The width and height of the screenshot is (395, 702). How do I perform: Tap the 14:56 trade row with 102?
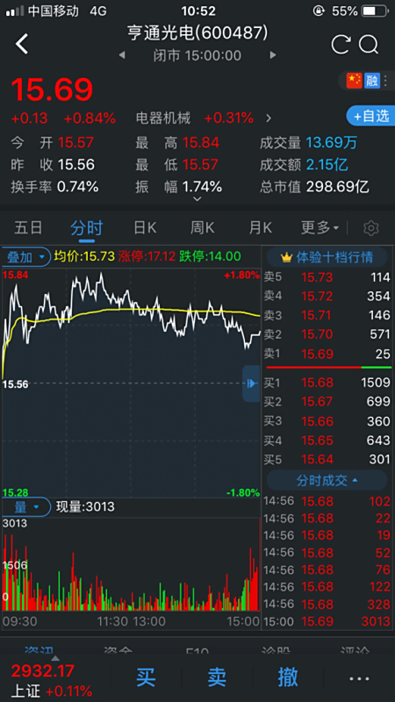coord(327,501)
